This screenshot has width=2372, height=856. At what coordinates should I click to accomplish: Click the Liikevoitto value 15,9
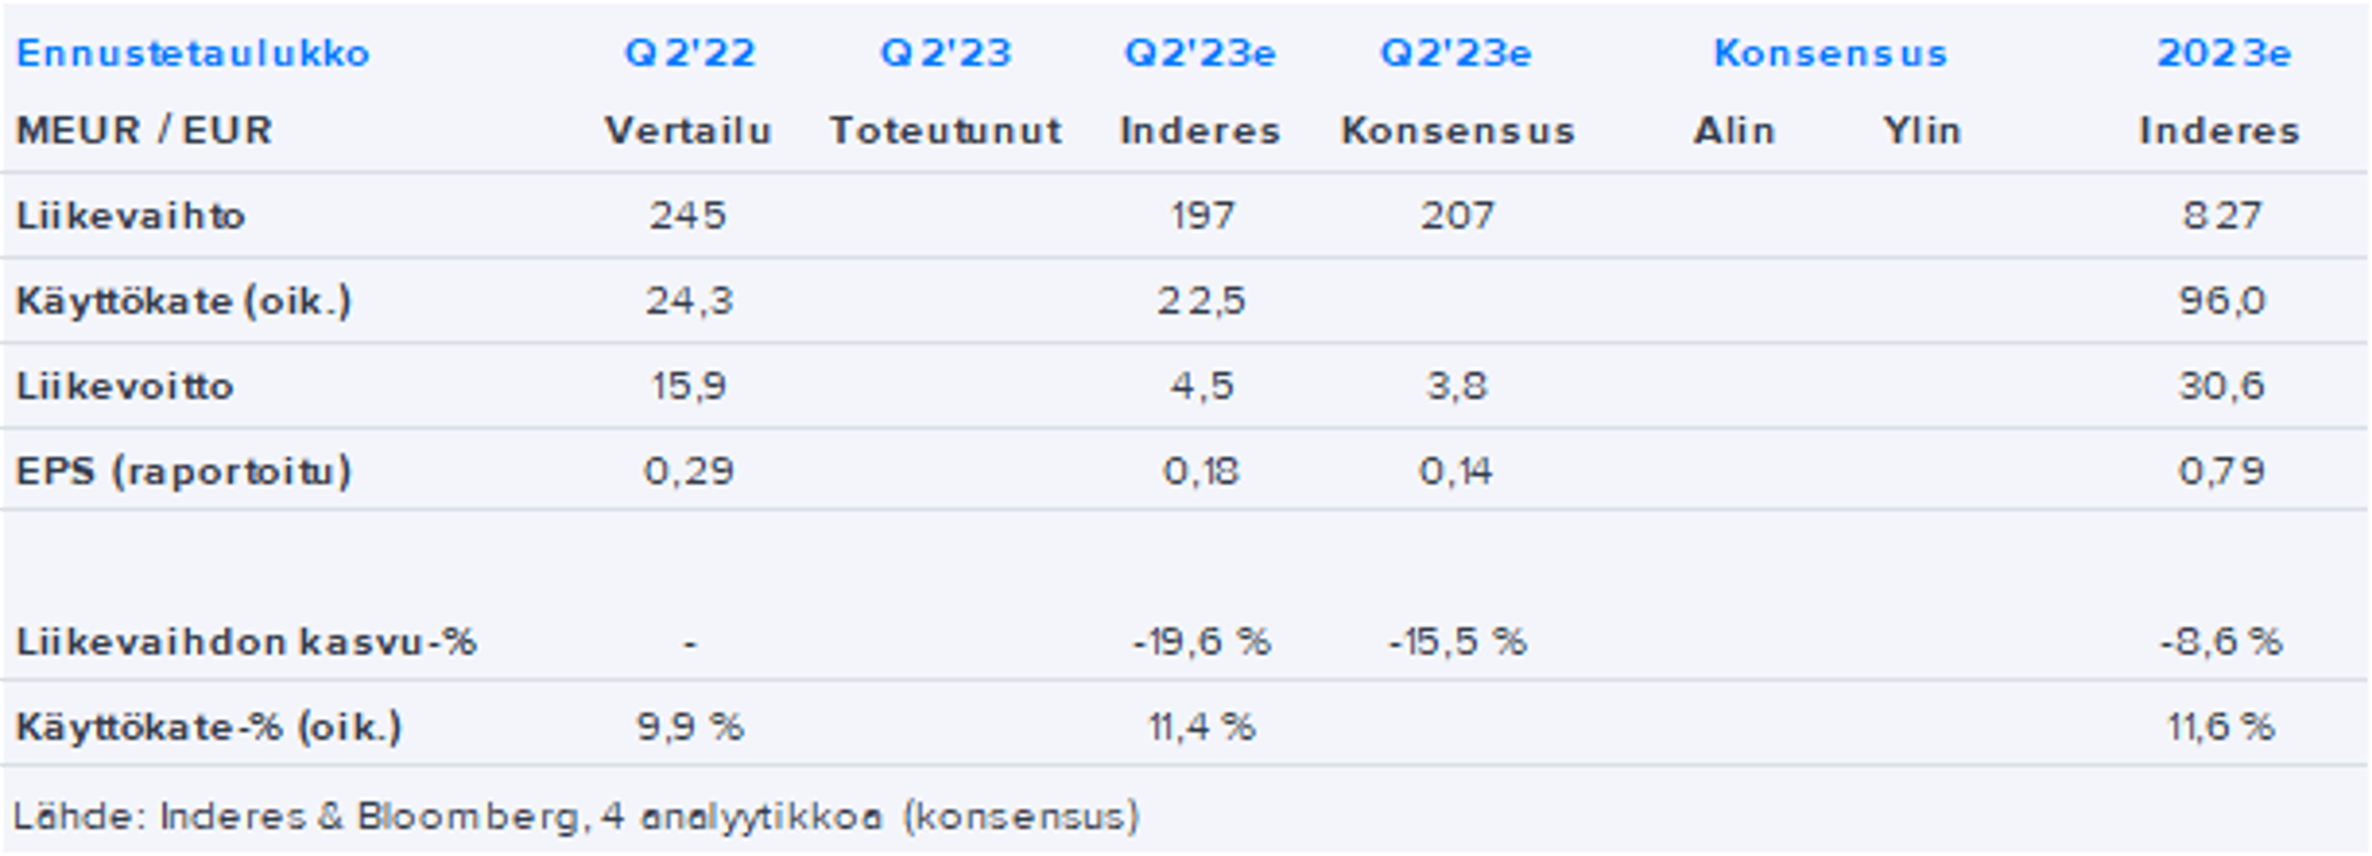pos(689,385)
